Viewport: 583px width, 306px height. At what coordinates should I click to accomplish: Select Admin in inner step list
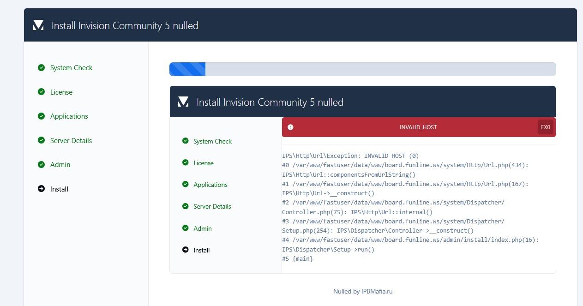coord(203,228)
